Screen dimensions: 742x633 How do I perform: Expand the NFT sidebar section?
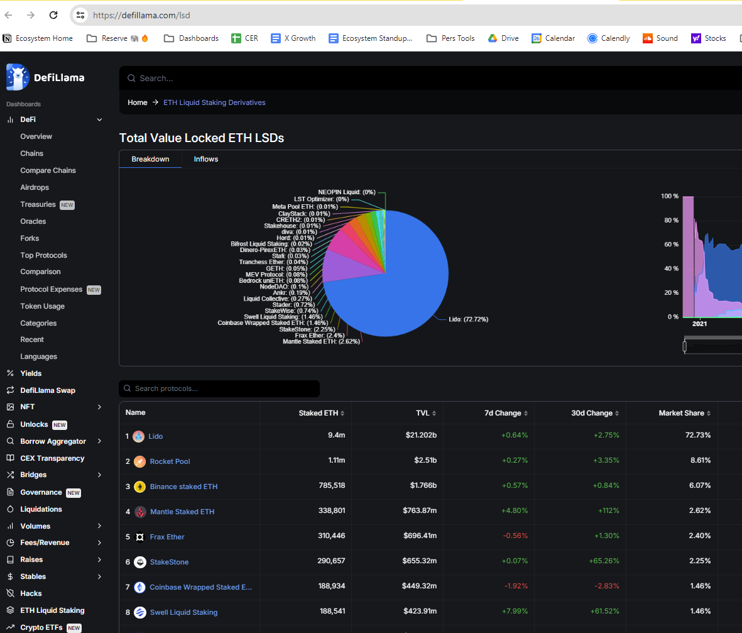(99, 407)
